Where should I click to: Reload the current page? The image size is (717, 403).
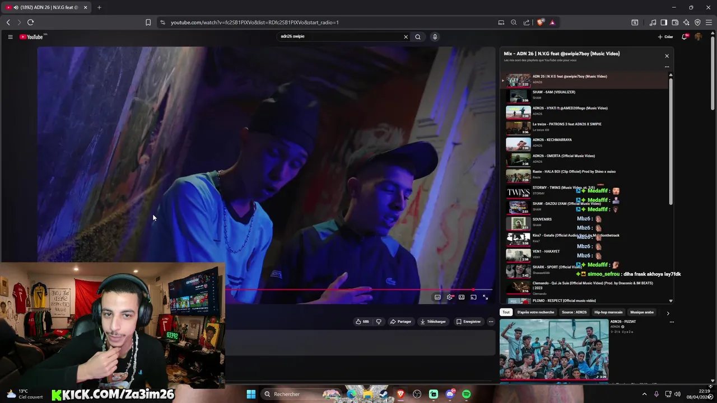31,22
